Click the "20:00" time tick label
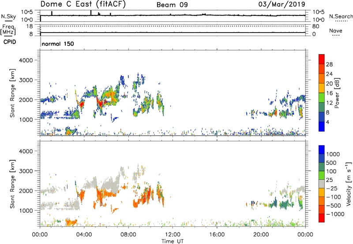This screenshot has width=353, height=244. click(261, 235)
